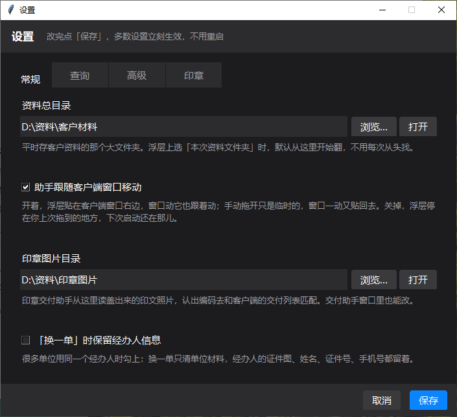The image size is (457, 417).
Task: Click the 改完点「保存」 subtitle text
Action: pos(135,36)
